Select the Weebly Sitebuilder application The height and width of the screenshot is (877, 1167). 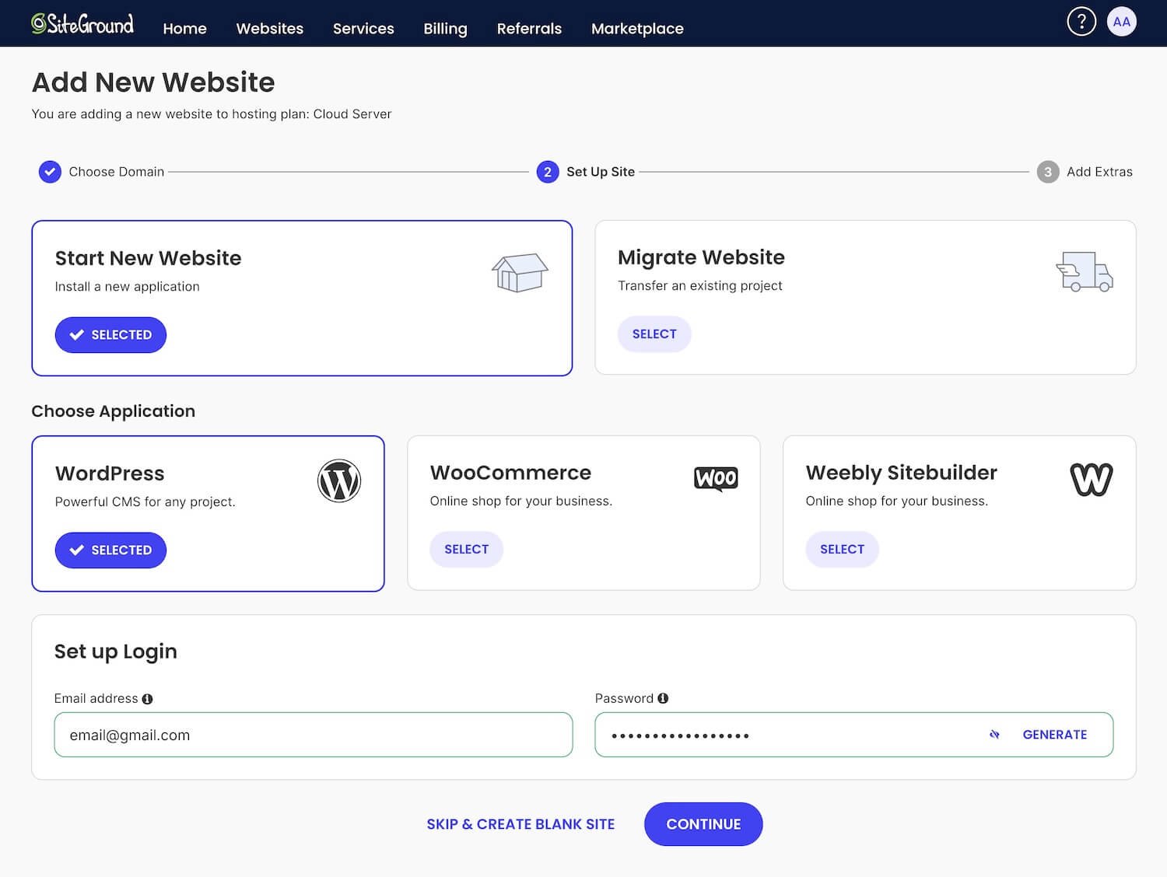click(x=842, y=550)
